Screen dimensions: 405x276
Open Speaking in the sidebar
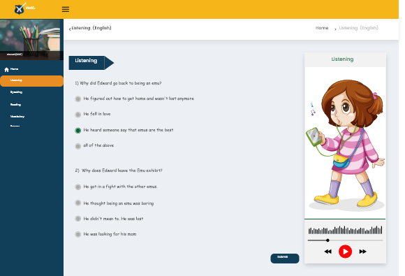click(x=16, y=92)
